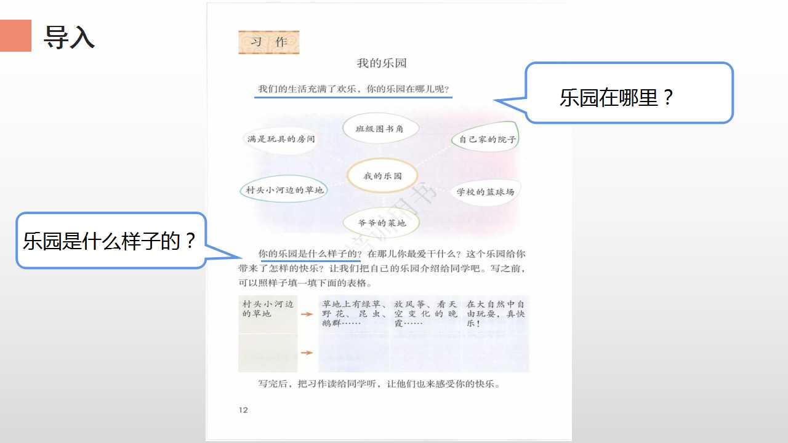The height and width of the screenshot is (443, 788).
Task: Select the 村头小河边的草地 bubble
Action: coord(284,190)
